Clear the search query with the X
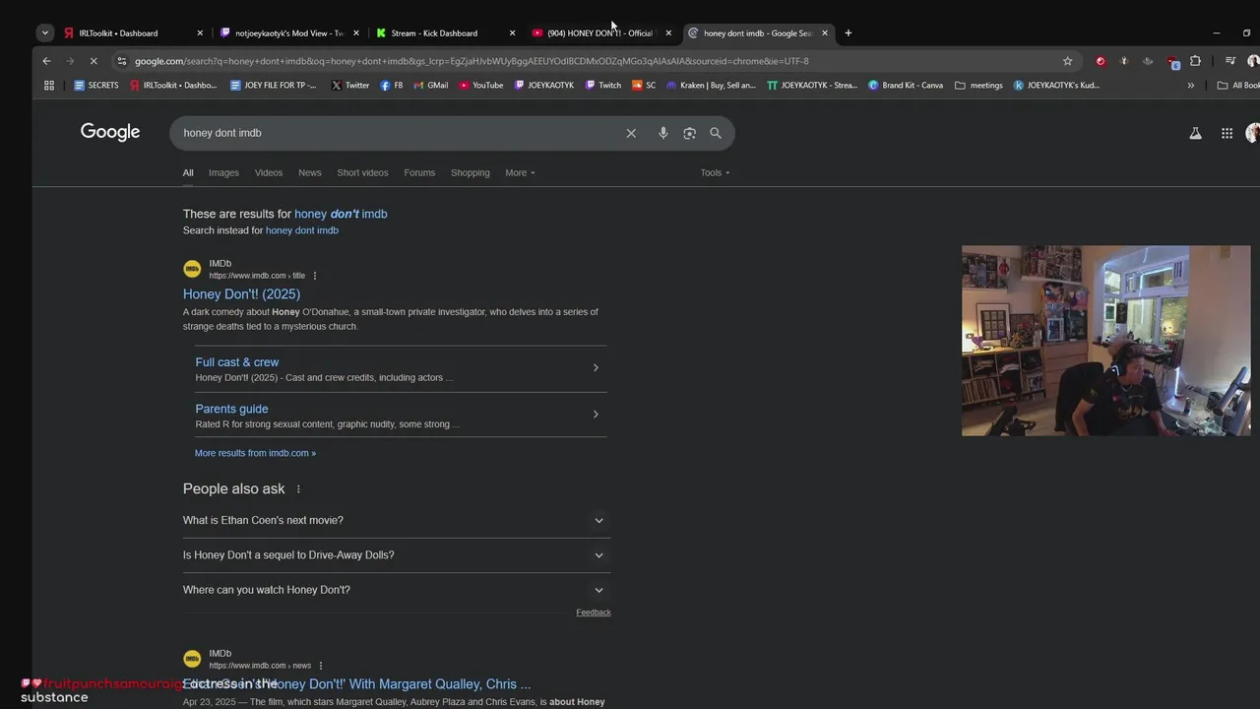The height and width of the screenshot is (709, 1260). pyautogui.click(x=631, y=133)
